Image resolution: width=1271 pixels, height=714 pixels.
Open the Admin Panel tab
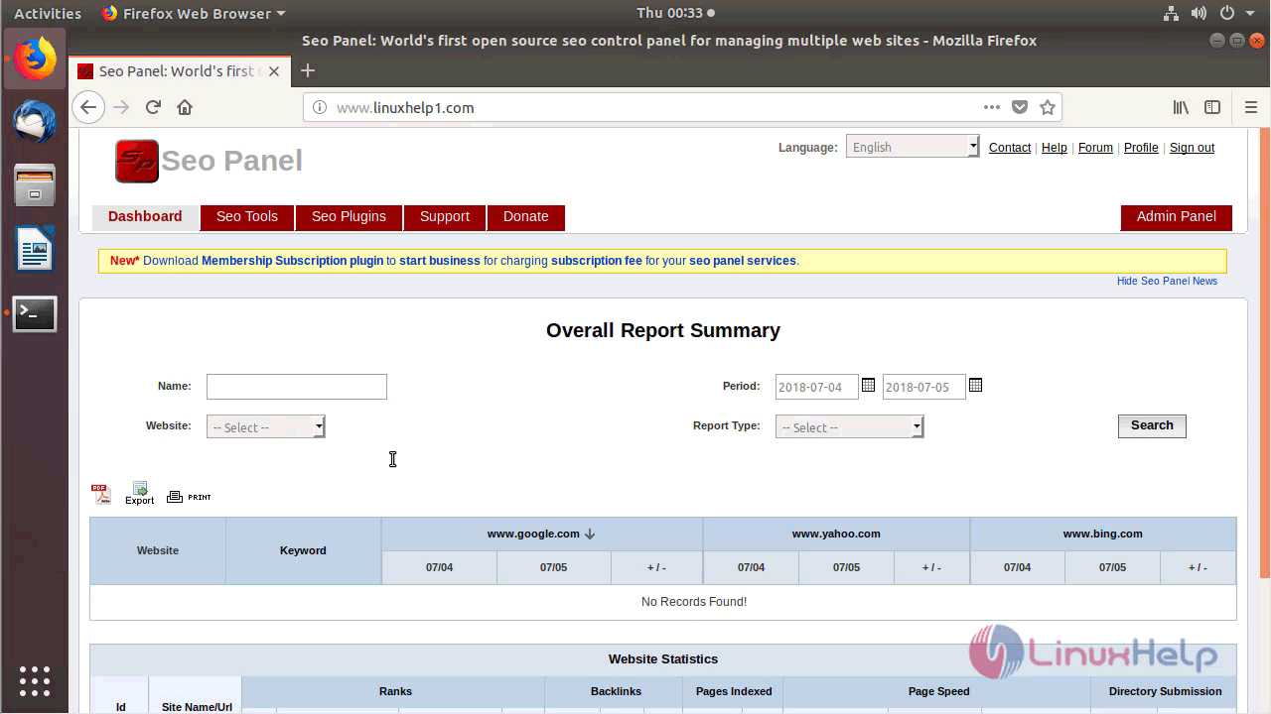coord(1176,216)
